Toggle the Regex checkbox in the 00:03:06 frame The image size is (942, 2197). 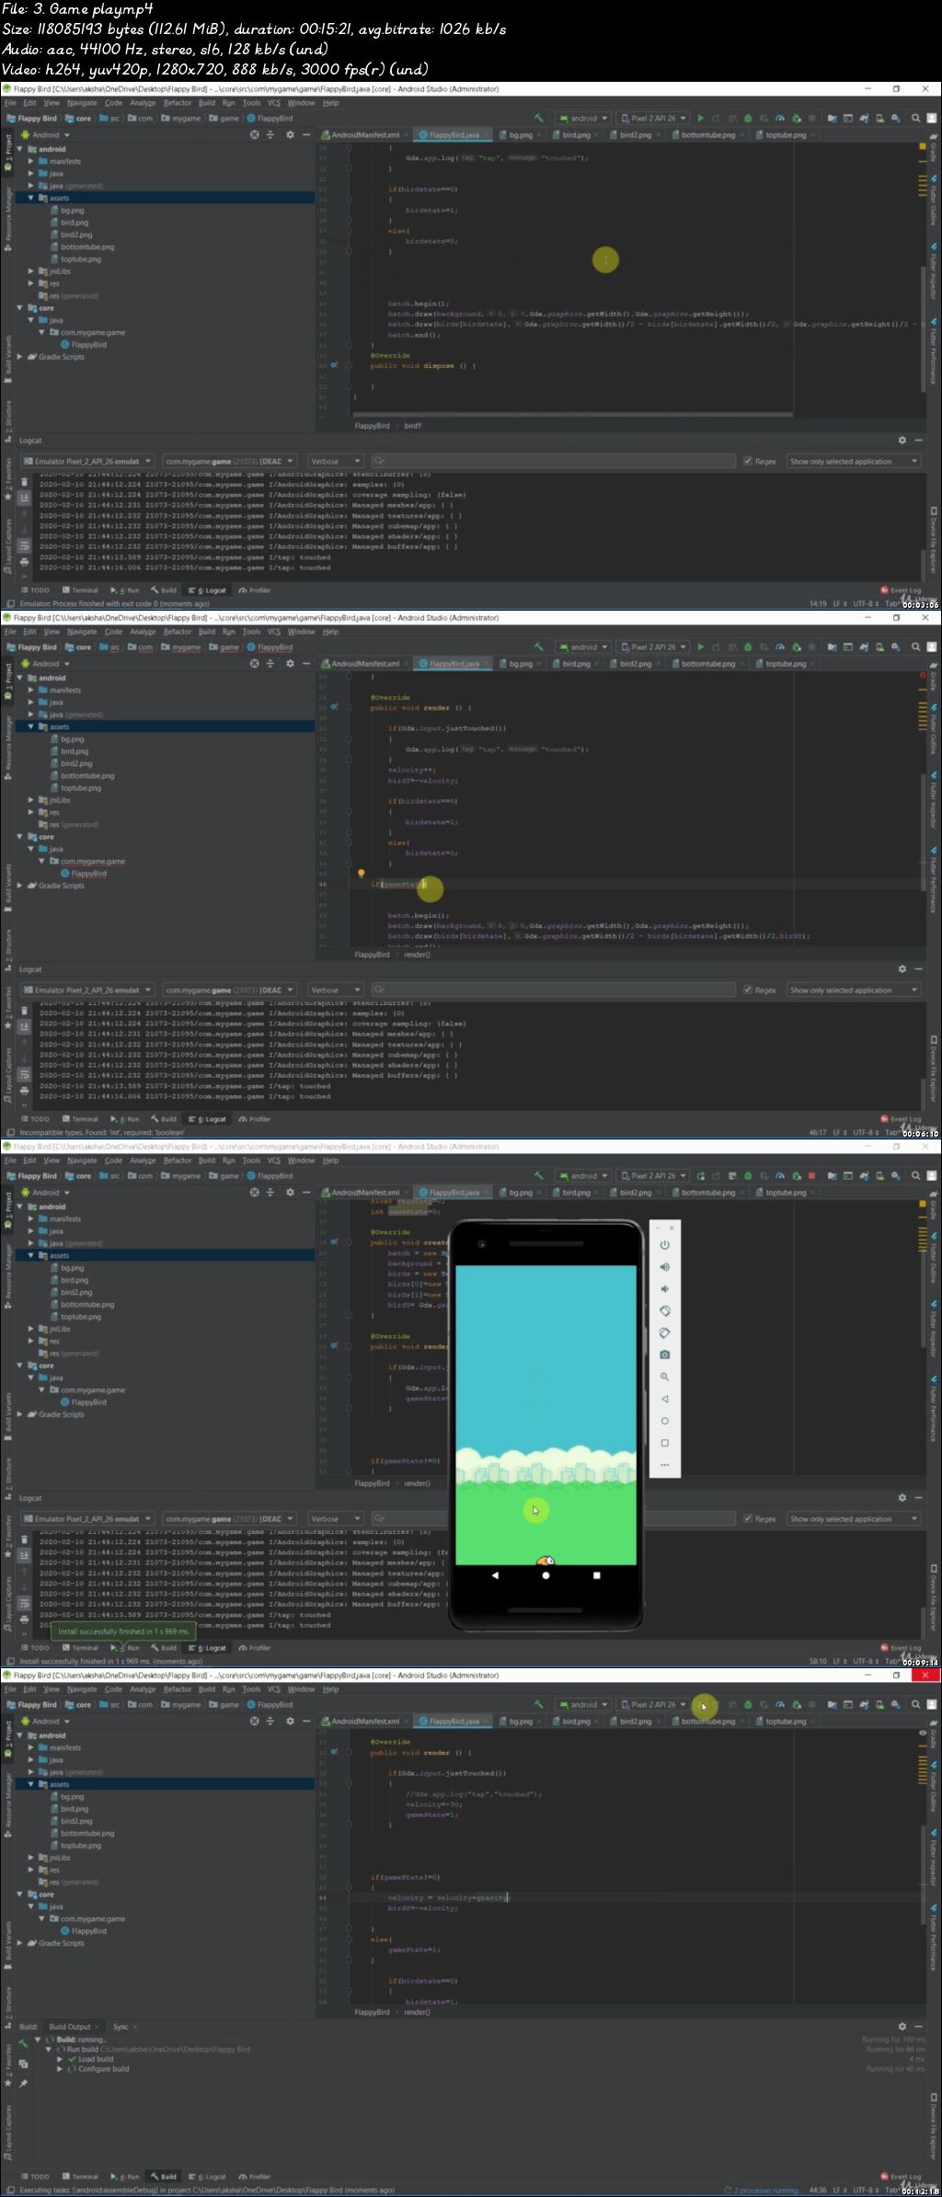coord(748,462)
